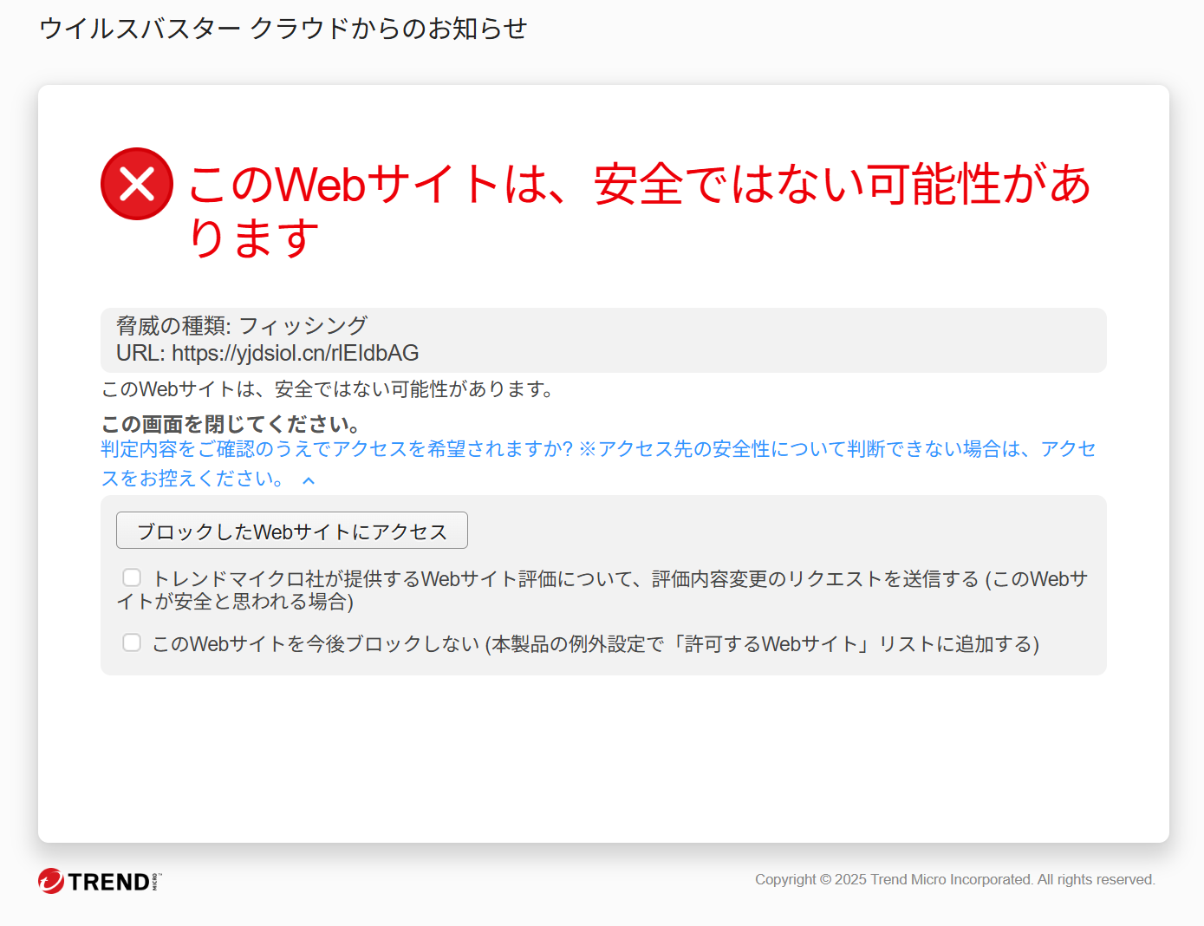The image size is (1204, 926).
Task: Click the bold この画面を閉じてください text
Action: pyautogui.click(x=231, y=424)
